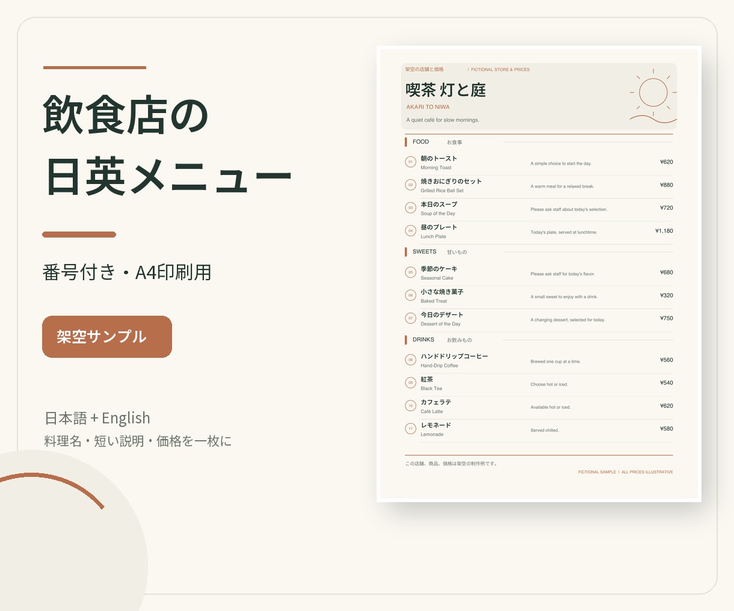Select the 日英メニュー headline
The height and width of the screenshot is (611, 734).
tap(168, 176)
